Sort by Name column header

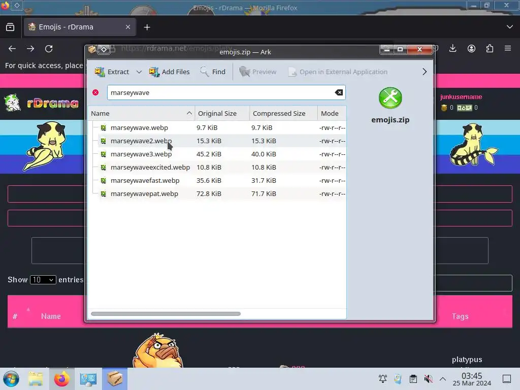(141, 113)
